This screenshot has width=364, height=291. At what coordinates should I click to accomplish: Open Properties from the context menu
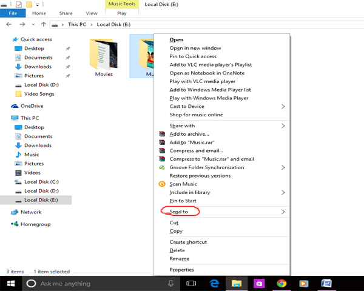181,270
